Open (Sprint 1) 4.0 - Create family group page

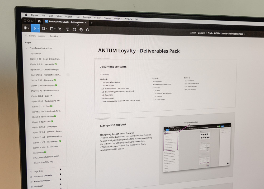coord(45,70)
